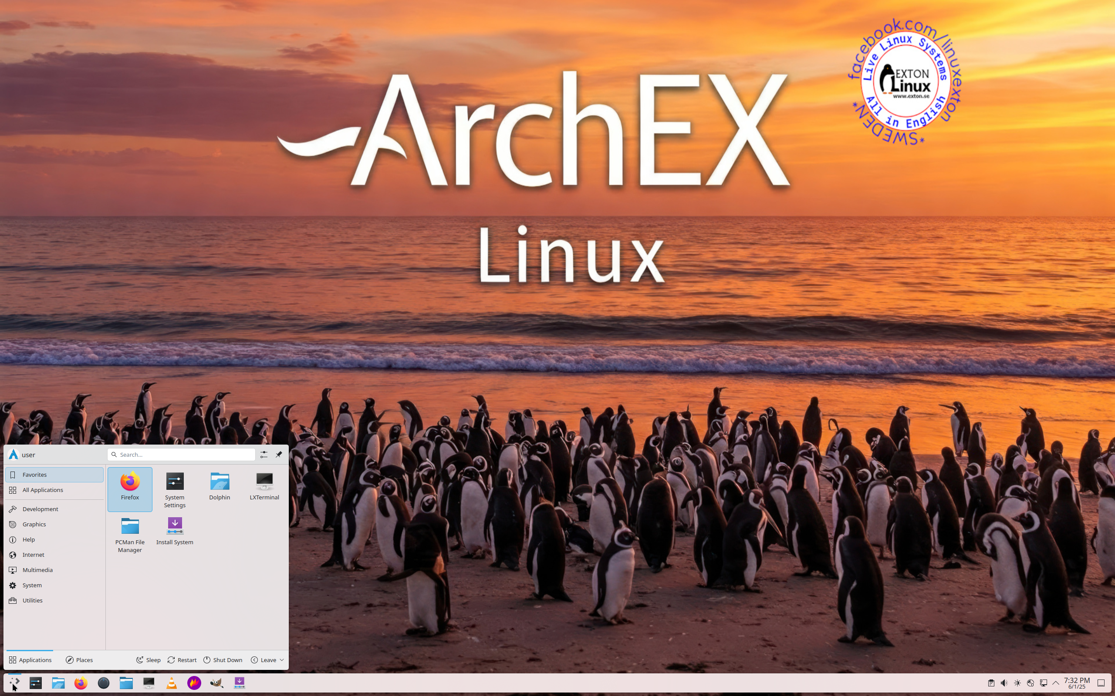
Task: Launch VLC media player from taskbar
Action: click(x=172, y=683)
